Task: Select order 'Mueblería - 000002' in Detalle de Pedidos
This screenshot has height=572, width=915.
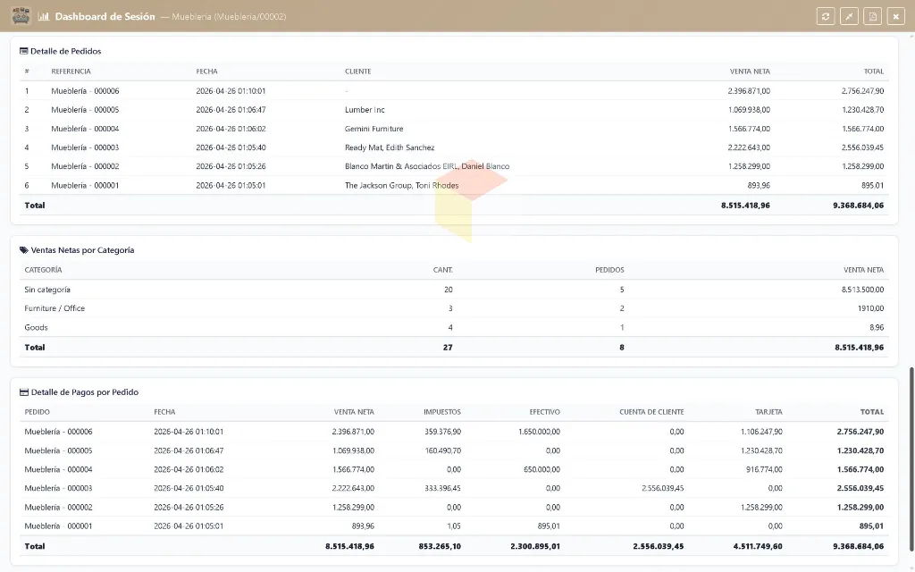Action: click(85, 166)
